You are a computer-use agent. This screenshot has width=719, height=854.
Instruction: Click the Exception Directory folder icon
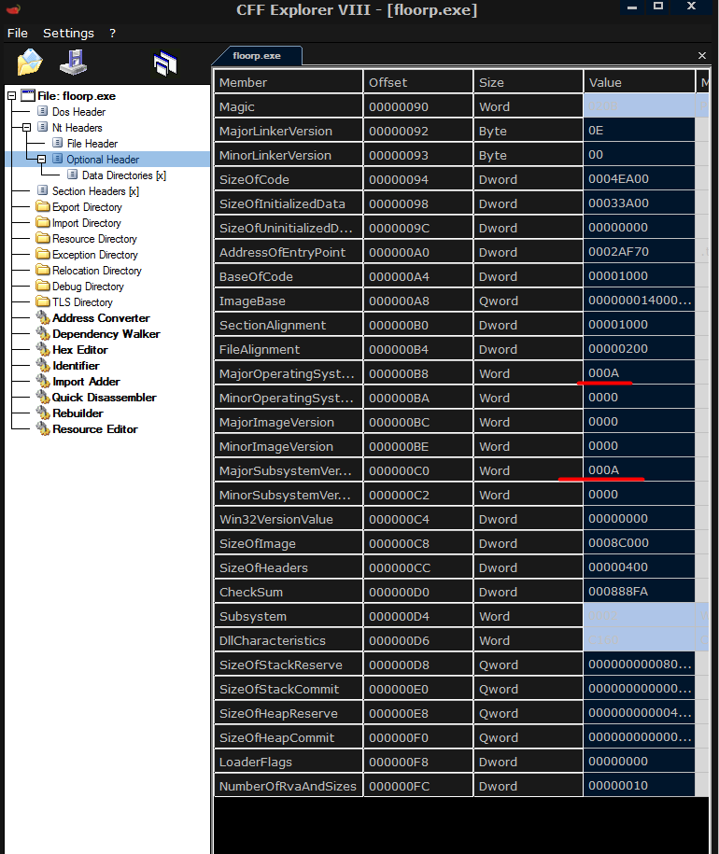coord(43,254)
